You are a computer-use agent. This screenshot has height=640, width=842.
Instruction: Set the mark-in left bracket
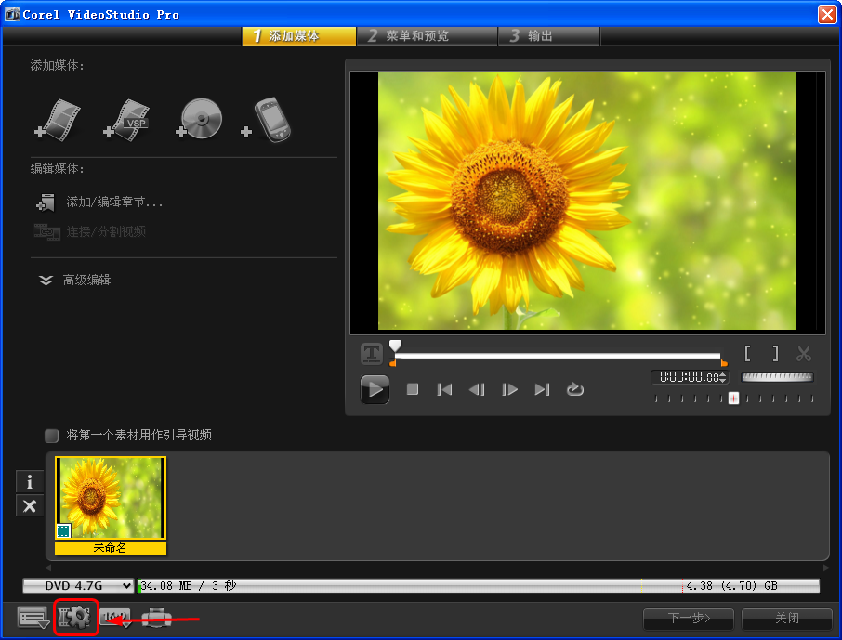coord(747,354)
